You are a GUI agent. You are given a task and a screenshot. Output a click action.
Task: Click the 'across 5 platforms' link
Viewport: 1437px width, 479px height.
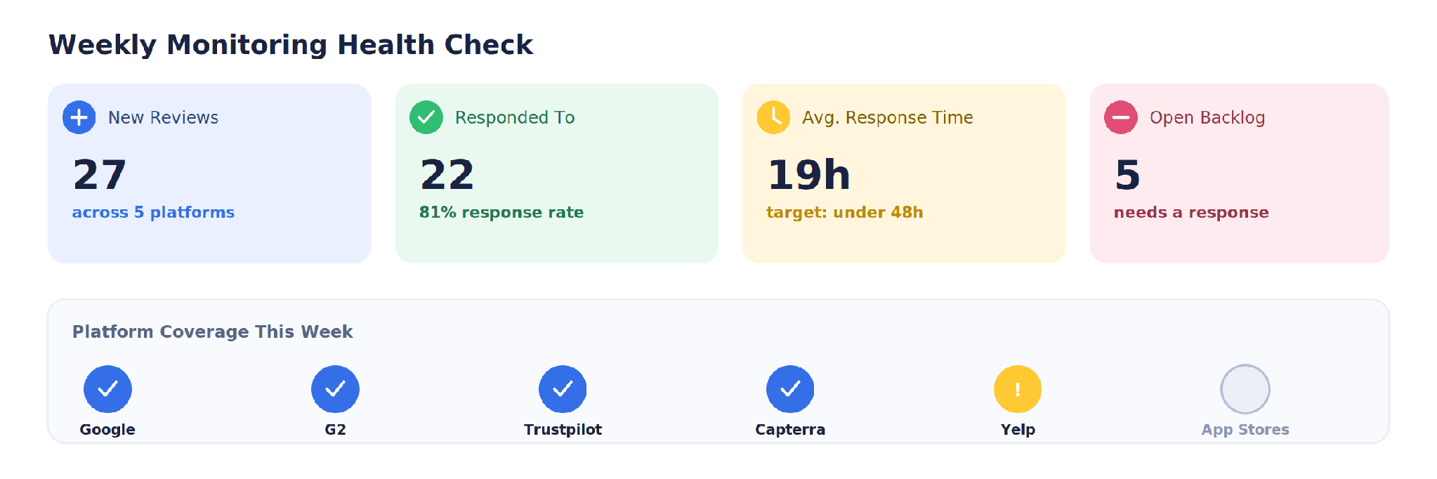pos(153,212)
